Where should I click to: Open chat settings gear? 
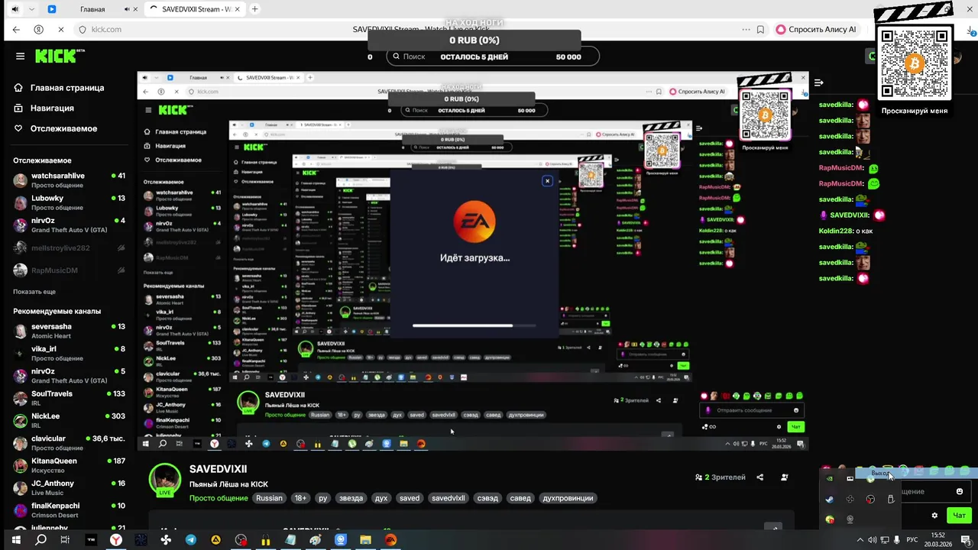point(934,516)
